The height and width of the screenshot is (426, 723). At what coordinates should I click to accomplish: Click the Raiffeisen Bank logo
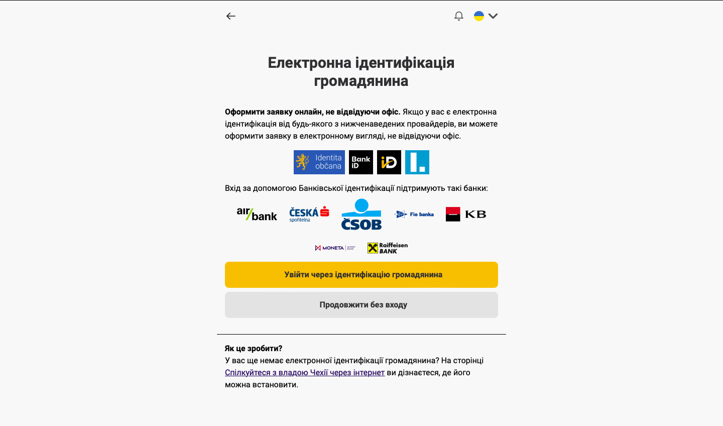point(388,248)
